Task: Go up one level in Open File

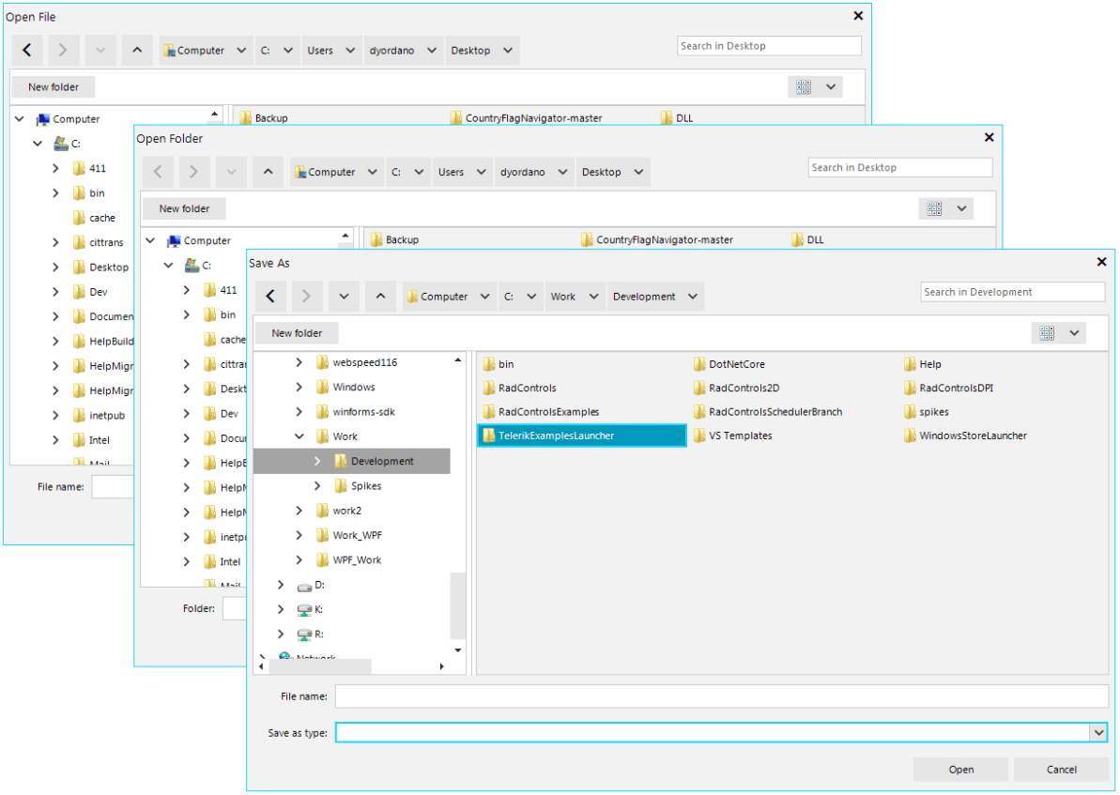Action: click(x=136, y=50)
